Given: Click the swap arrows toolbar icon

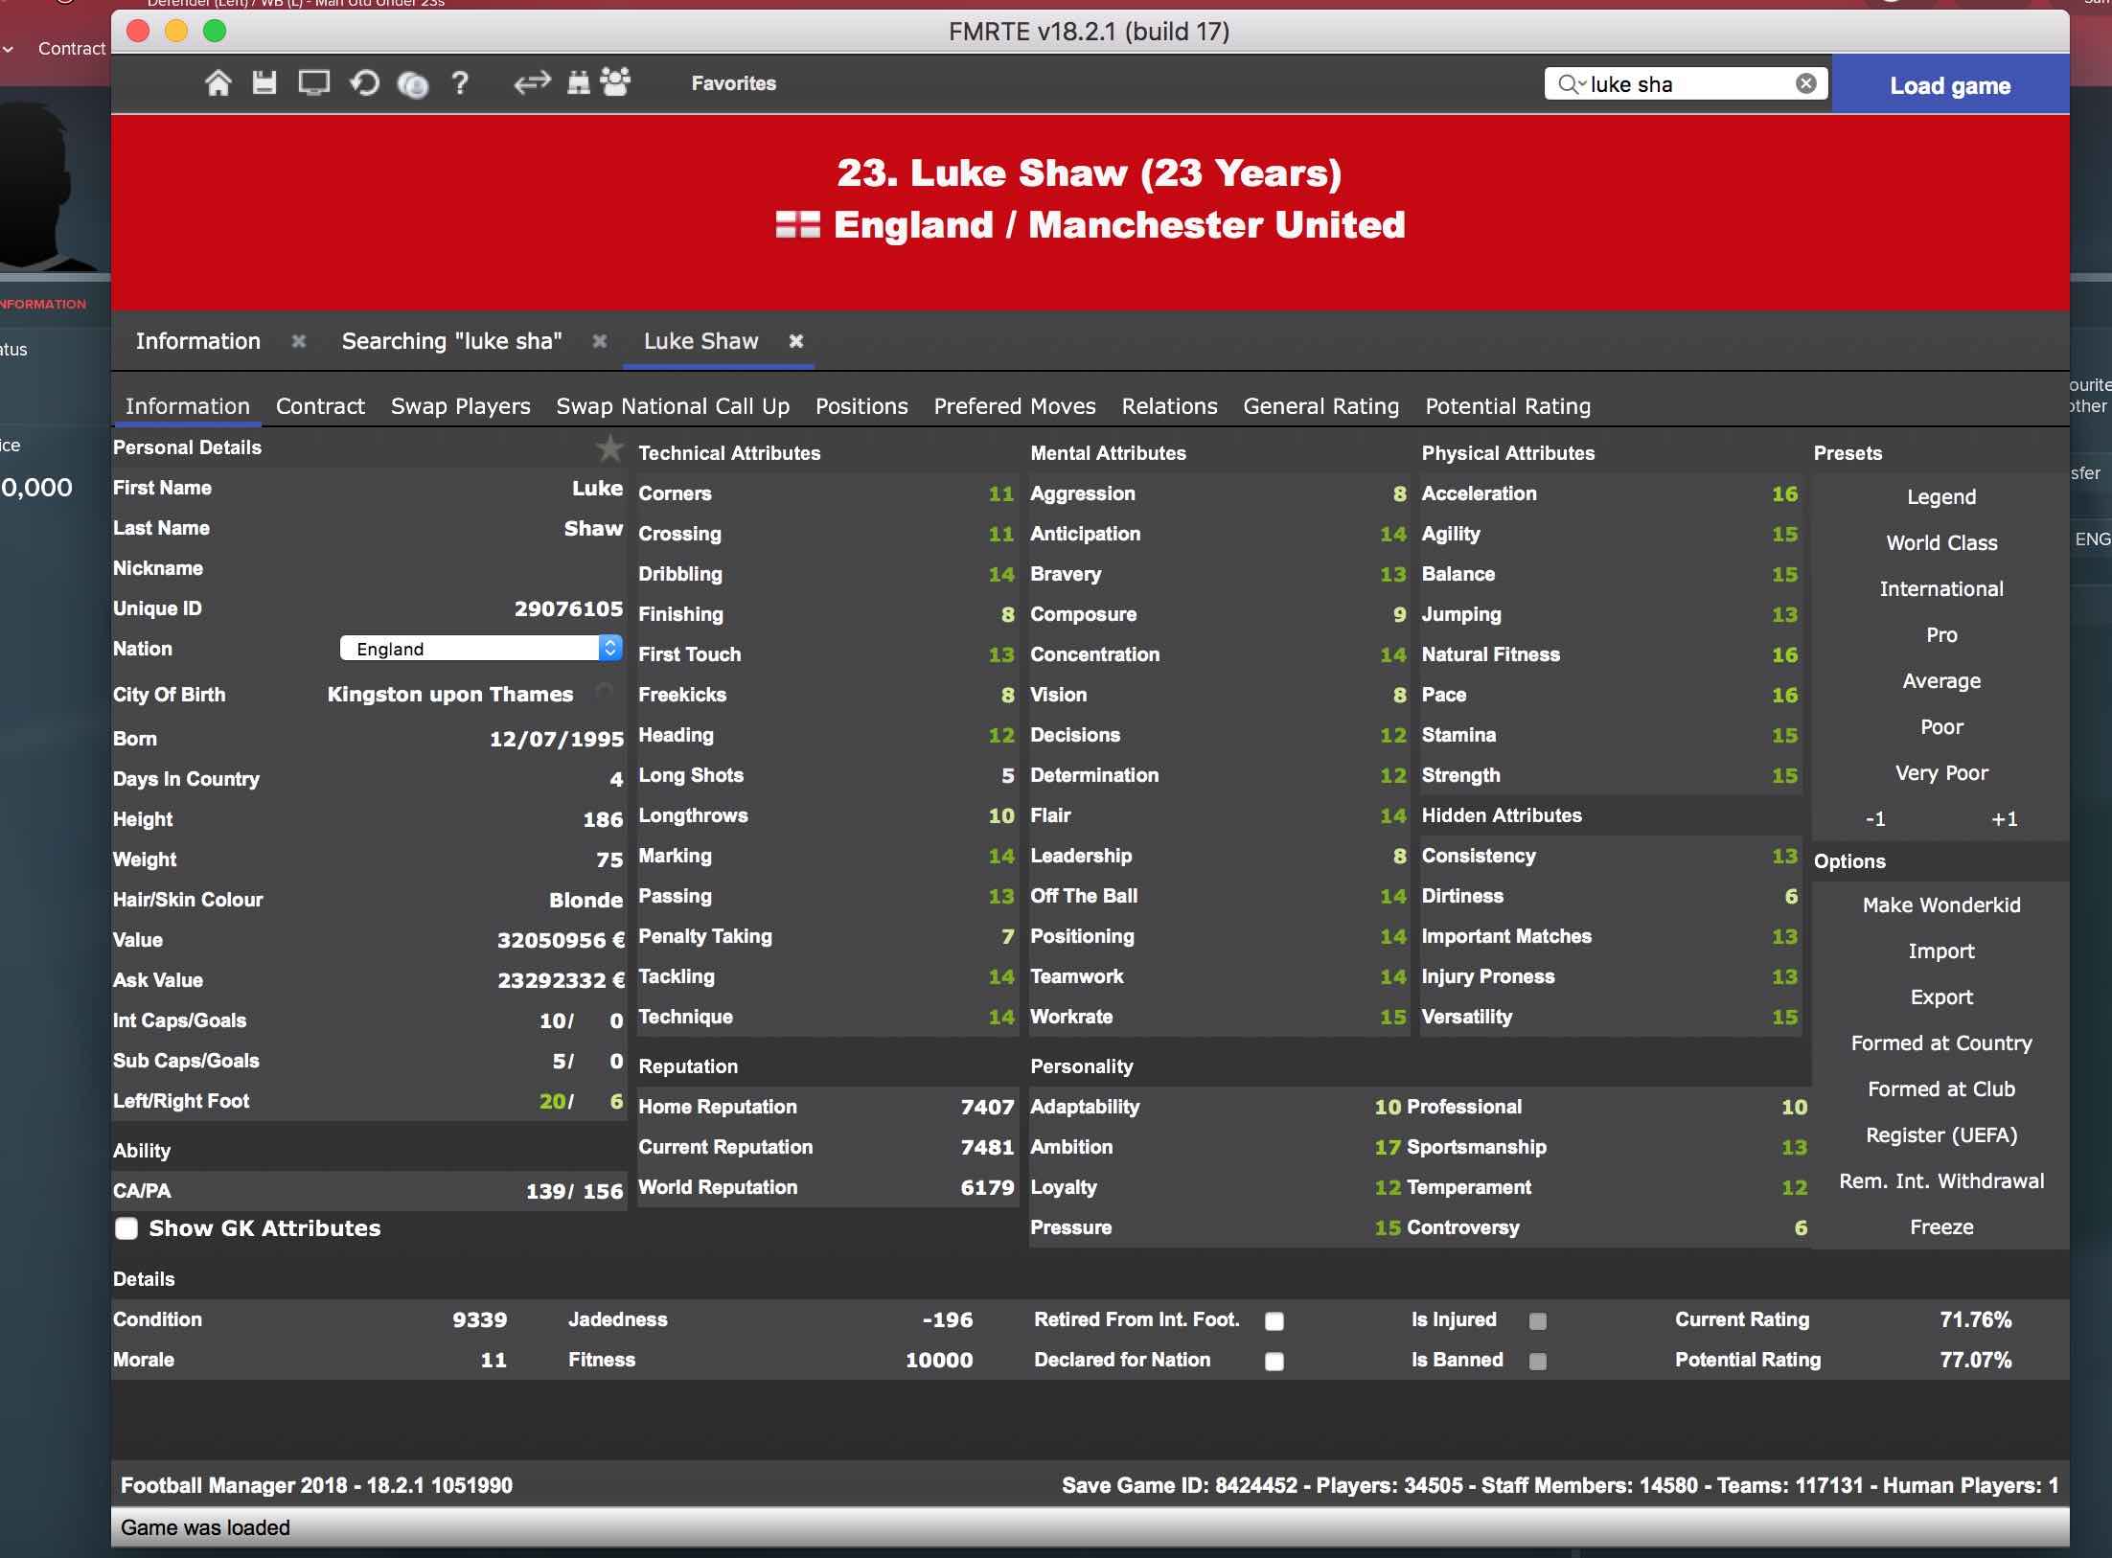Looking at the screenshot, I should [x=532, y=83].
